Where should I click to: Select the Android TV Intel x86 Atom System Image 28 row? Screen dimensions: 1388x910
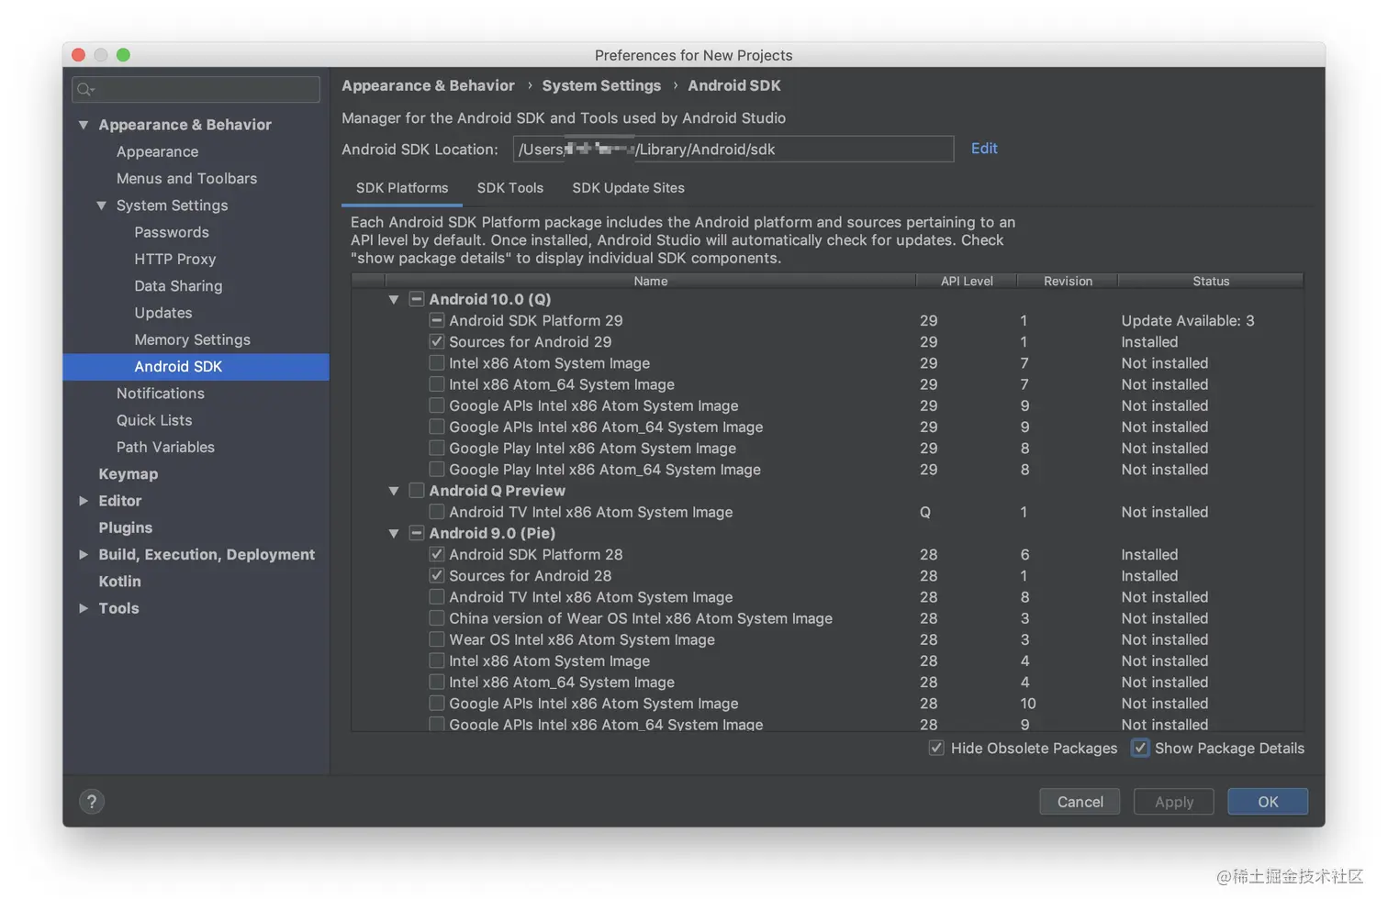point(826,597)
